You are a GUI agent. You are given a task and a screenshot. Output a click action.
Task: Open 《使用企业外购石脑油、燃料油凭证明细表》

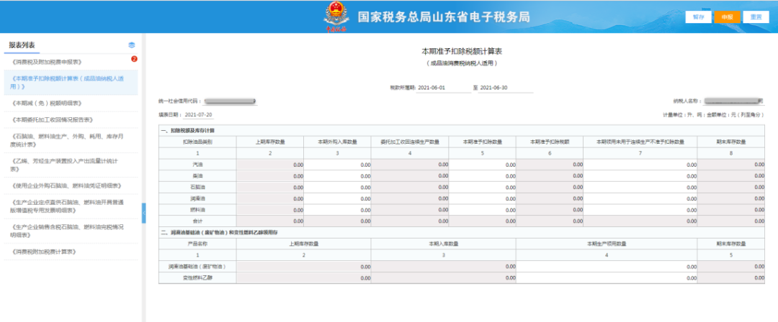click(x=71, y=185)
